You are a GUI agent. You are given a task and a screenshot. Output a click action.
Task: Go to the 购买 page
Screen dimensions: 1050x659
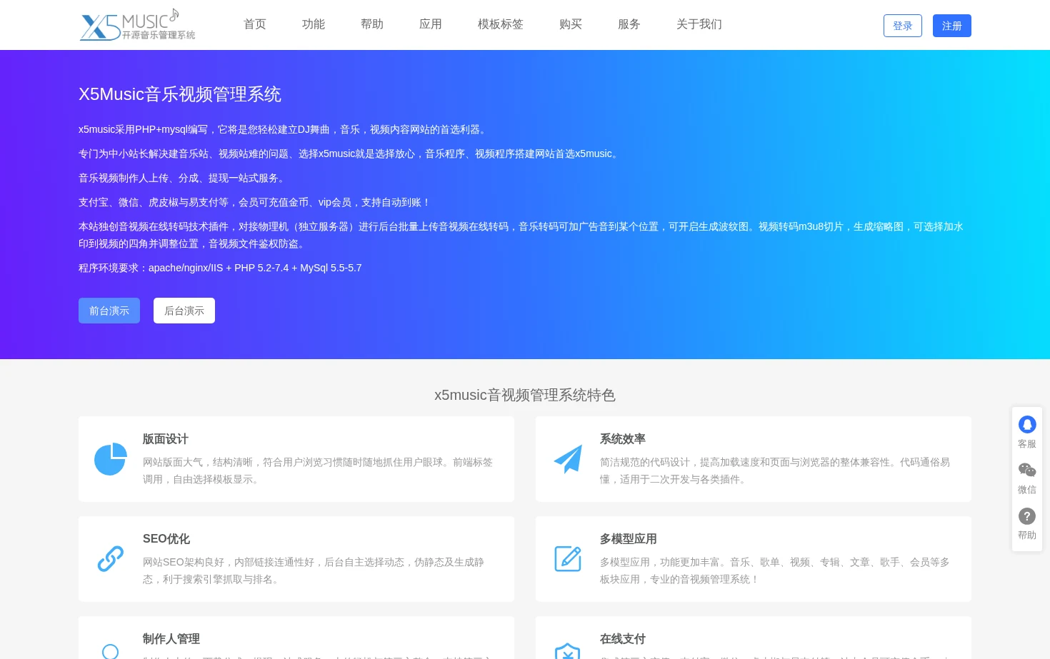(571, 24)
